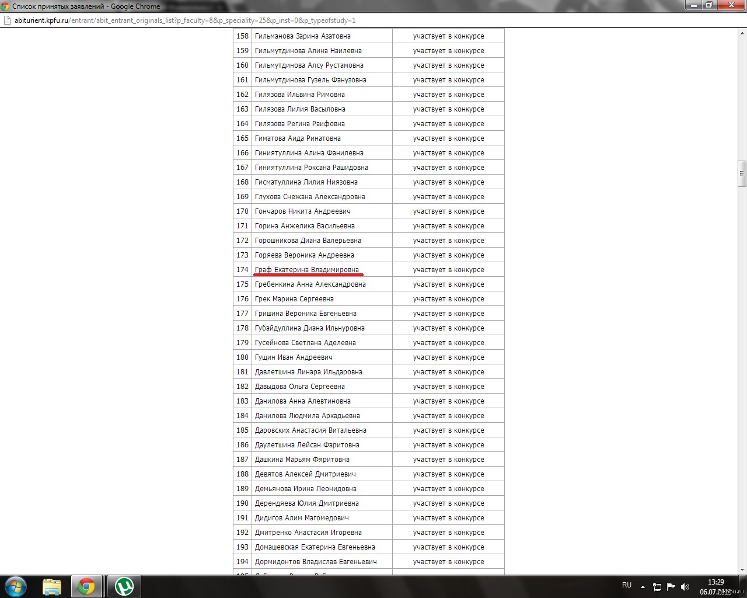Select name 'Губайдуллина Диана Ильнуровна'
Image resolution: width=747 pixels, height=598 pixels.
click(310, 328)
